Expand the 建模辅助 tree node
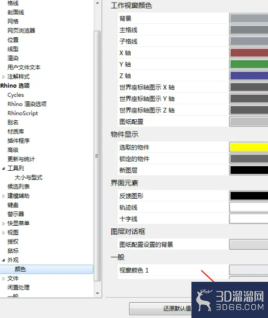 point(4,196)
